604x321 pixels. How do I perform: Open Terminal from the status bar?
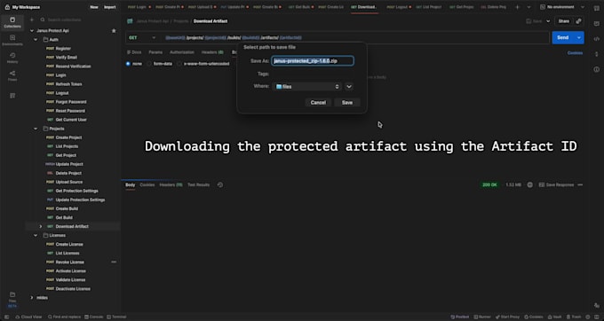tap(116, 317)
